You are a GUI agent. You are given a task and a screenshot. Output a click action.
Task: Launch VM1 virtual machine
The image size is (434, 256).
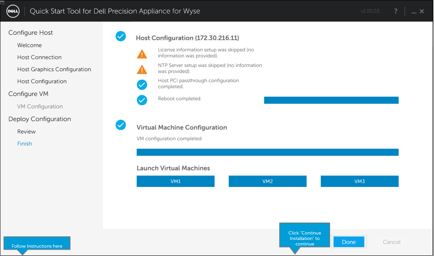175,181
